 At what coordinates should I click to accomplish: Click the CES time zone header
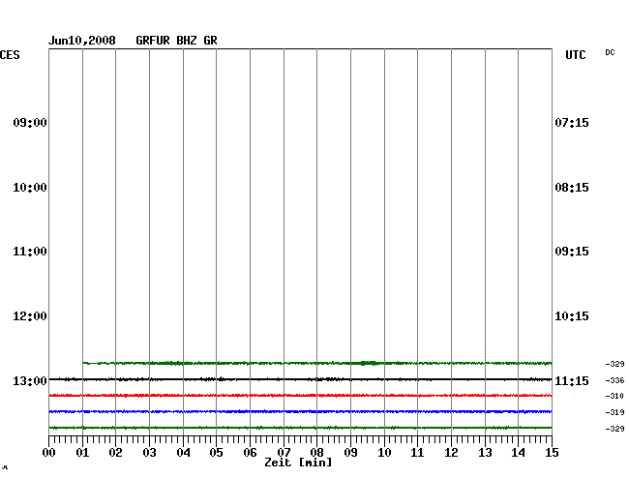[x=10, y=55]
